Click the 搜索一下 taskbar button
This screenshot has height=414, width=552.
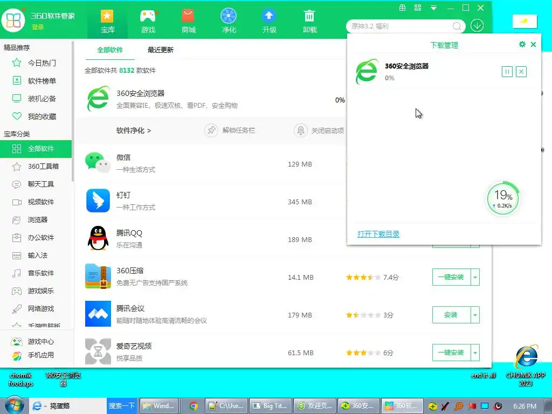click(122, 406)
